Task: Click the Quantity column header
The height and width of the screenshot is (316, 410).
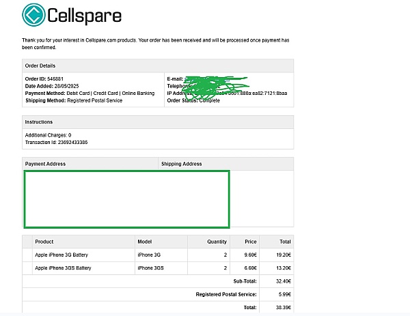Action: [x=217, y=242]
